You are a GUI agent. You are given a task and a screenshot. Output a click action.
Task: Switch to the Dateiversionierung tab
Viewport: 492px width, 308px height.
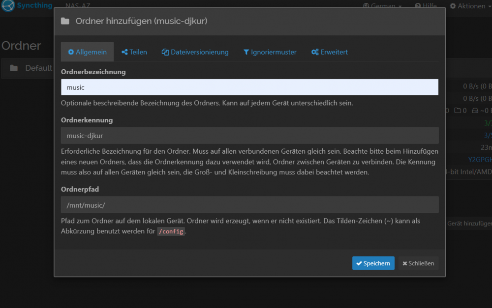pos(195,52)
